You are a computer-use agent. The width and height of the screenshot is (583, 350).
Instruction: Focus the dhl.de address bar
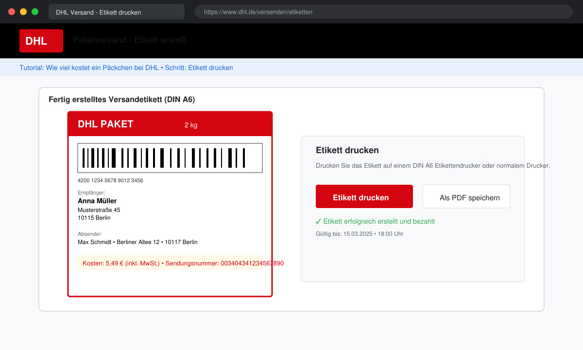point(384,12)
